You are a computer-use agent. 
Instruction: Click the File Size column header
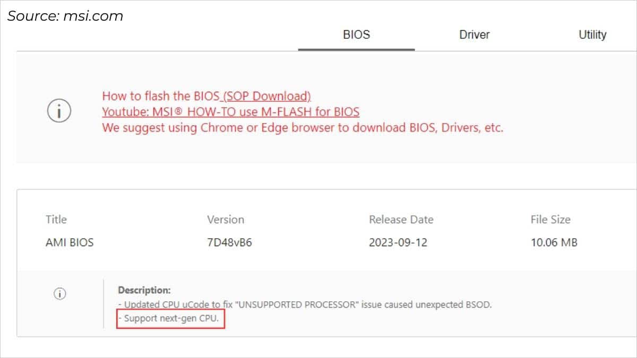click(x=550, y=220)
